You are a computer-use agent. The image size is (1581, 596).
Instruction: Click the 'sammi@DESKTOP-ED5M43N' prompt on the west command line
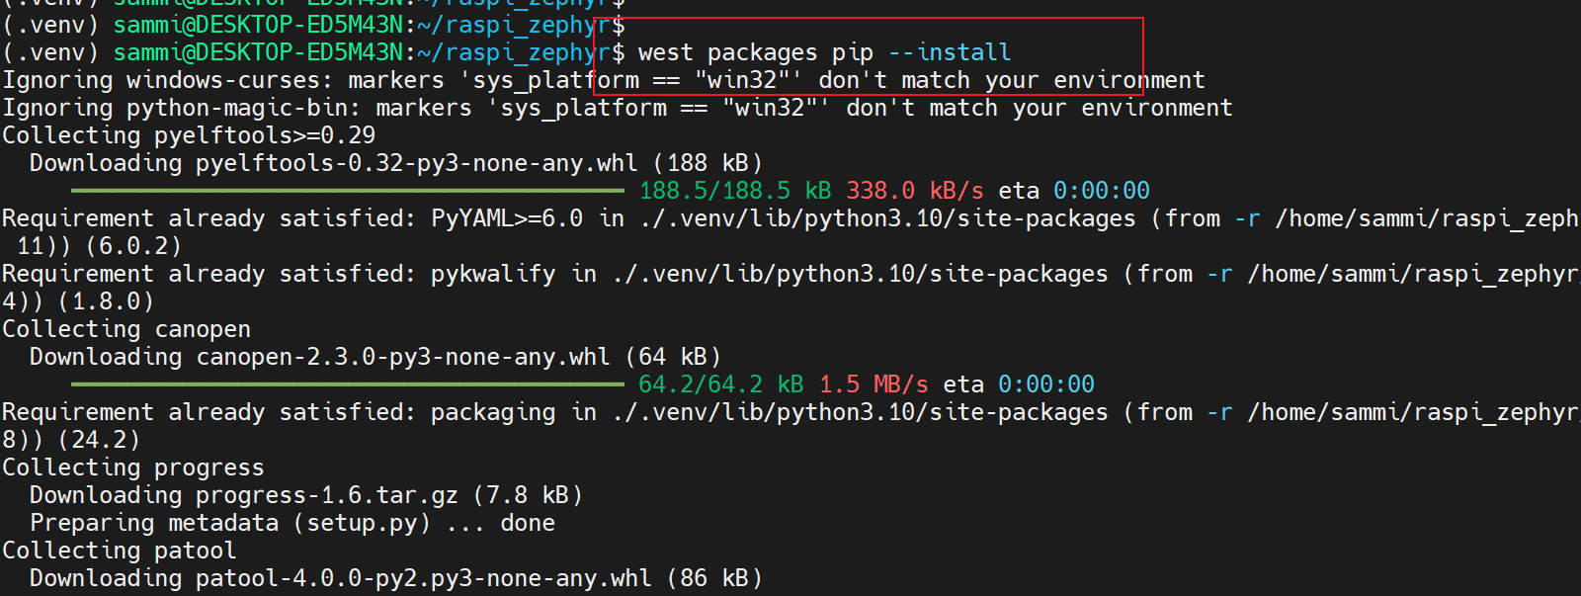coord(258,52)
